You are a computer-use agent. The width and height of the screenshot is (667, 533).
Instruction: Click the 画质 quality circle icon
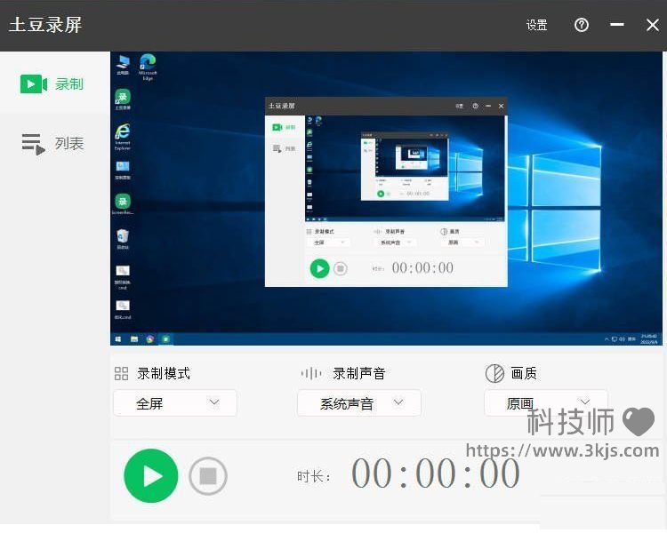(x=494, y=374)
